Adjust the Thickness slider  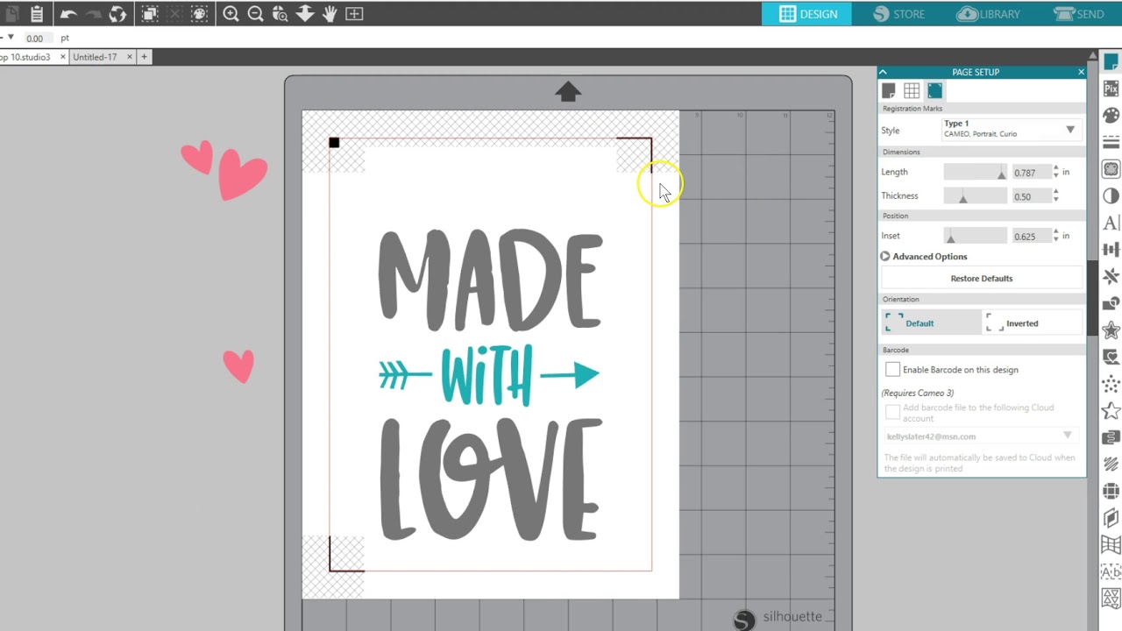pos(963,197)
